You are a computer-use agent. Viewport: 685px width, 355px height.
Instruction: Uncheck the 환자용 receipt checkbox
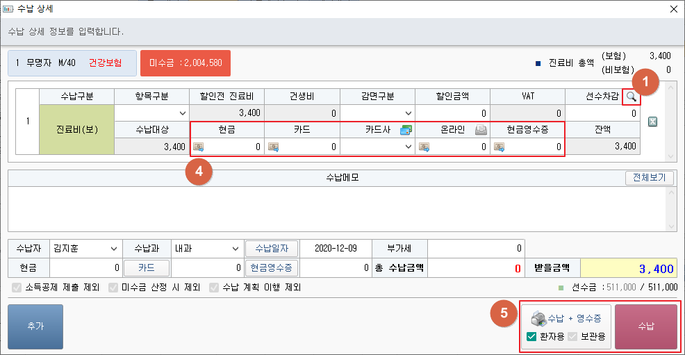pos(531,337)
